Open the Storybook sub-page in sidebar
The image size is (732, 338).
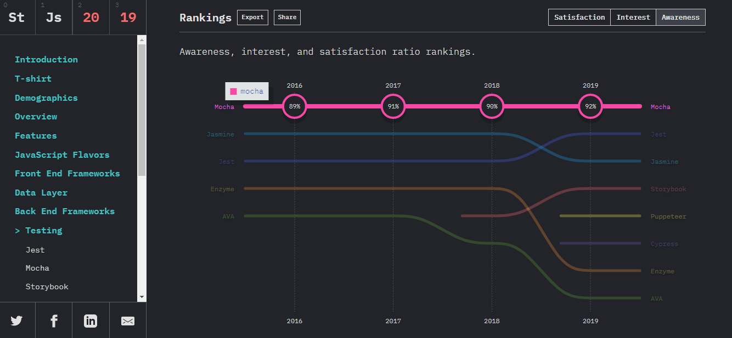[x=47, y=287]
